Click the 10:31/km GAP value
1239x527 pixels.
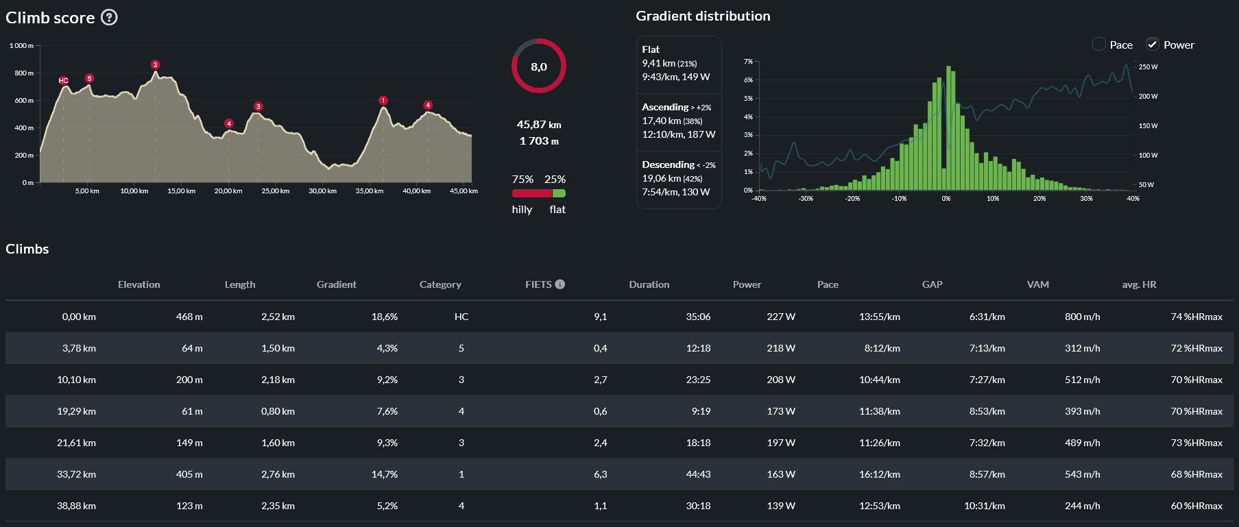[x=985, y=506]
